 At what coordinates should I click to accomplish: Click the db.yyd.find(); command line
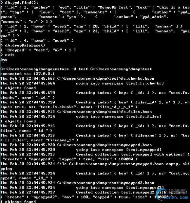point(19,3)
